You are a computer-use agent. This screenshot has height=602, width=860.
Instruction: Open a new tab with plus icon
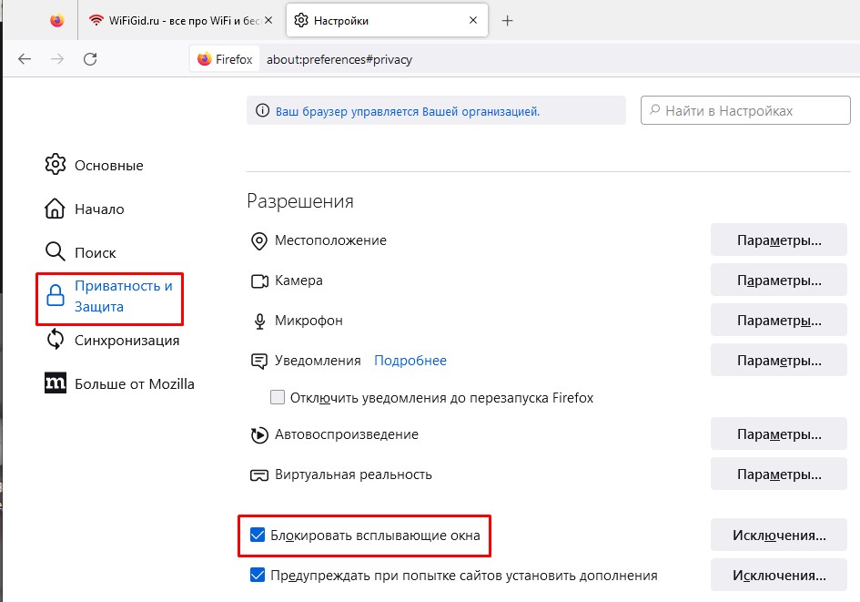pyautogui.click(x=508, y=20)
